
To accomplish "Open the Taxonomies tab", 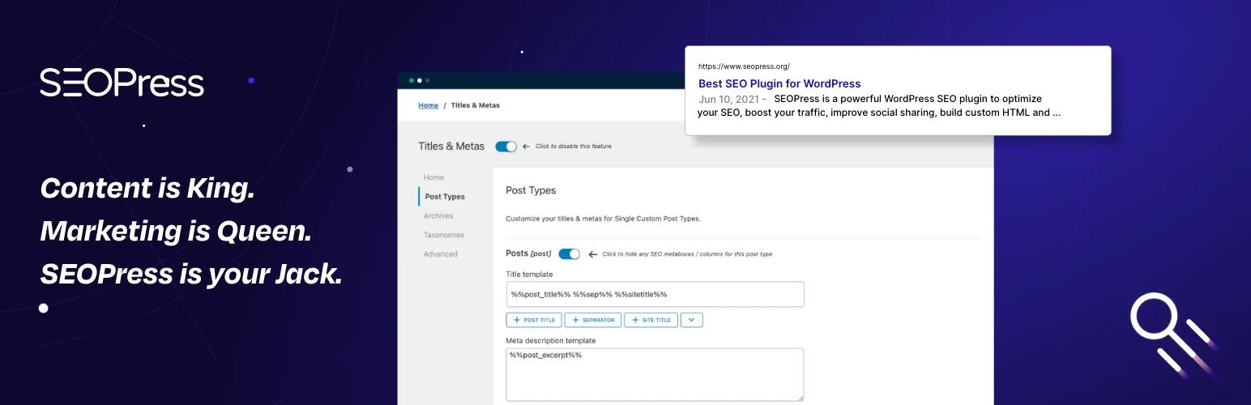I will click(x=443, y=235).
